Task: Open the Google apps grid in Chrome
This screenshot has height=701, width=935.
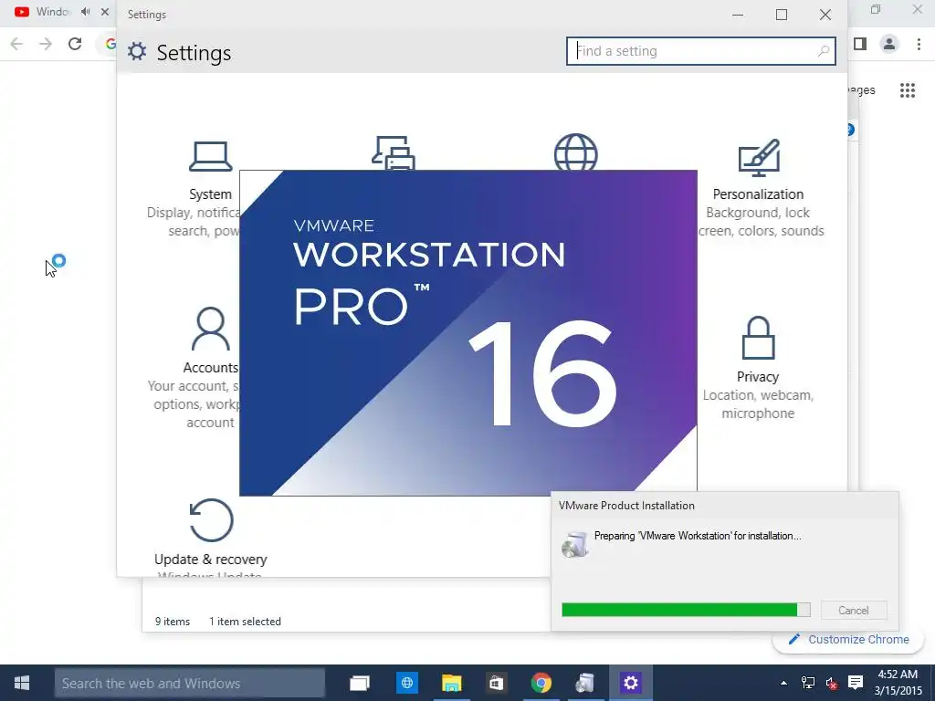Action: pos(908,90)
